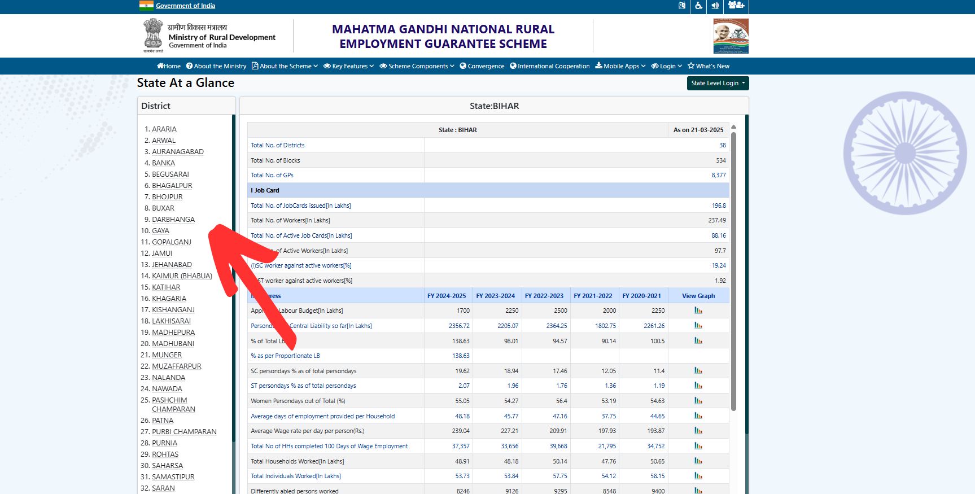
Task: Click the state table vertical scrollbar
Action: 733,271
